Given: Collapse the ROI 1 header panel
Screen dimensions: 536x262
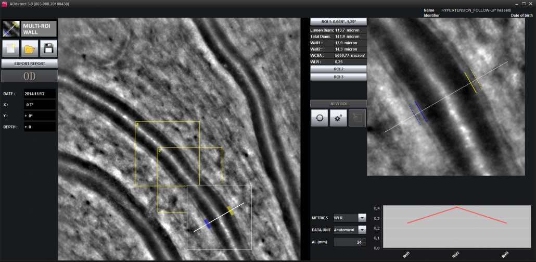Looking at the screenshot, I should pyautogui.click(x=338, y=22).
